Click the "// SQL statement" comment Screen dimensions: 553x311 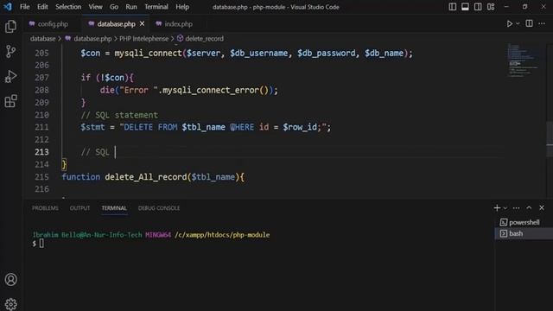(x=119, y=115)
